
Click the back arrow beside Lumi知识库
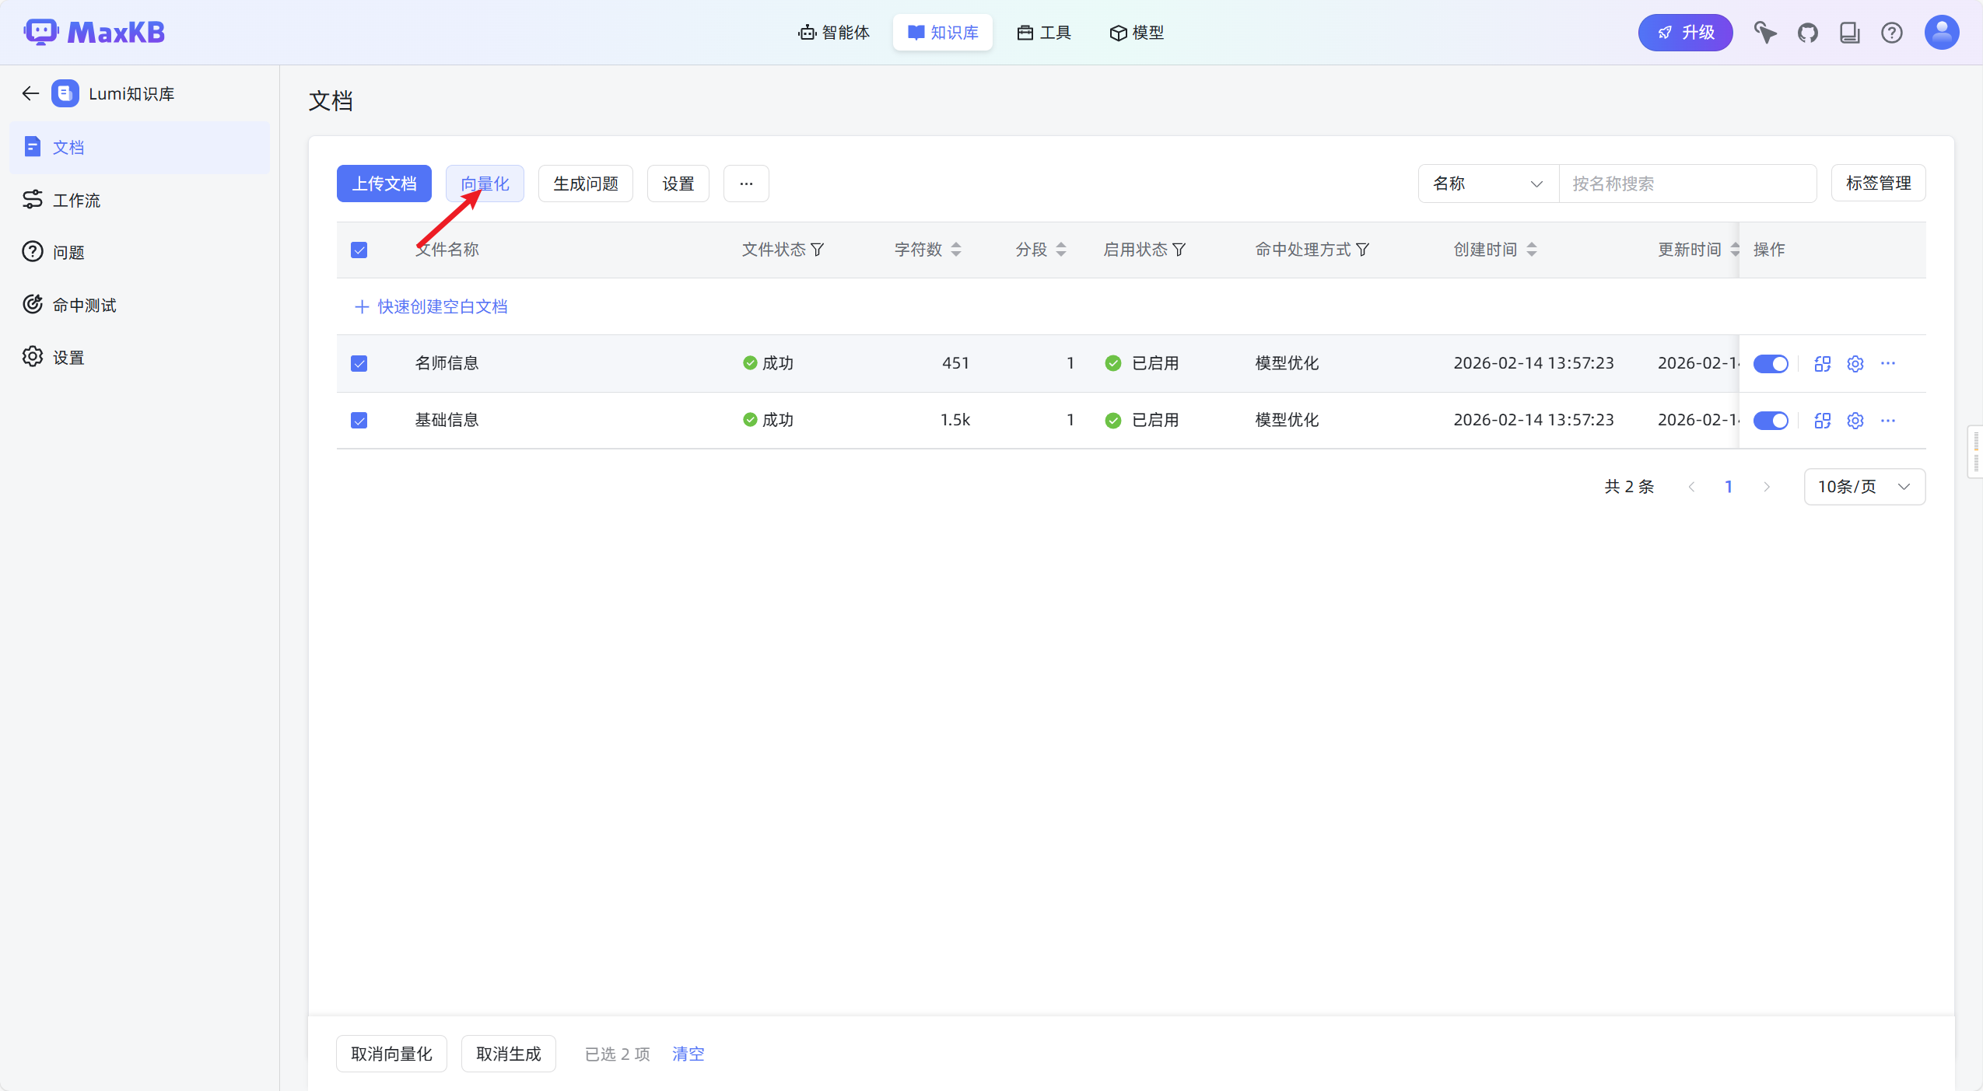point(30,93)
